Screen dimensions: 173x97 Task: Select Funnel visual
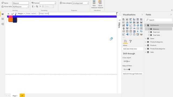click(x=127, y=25)
